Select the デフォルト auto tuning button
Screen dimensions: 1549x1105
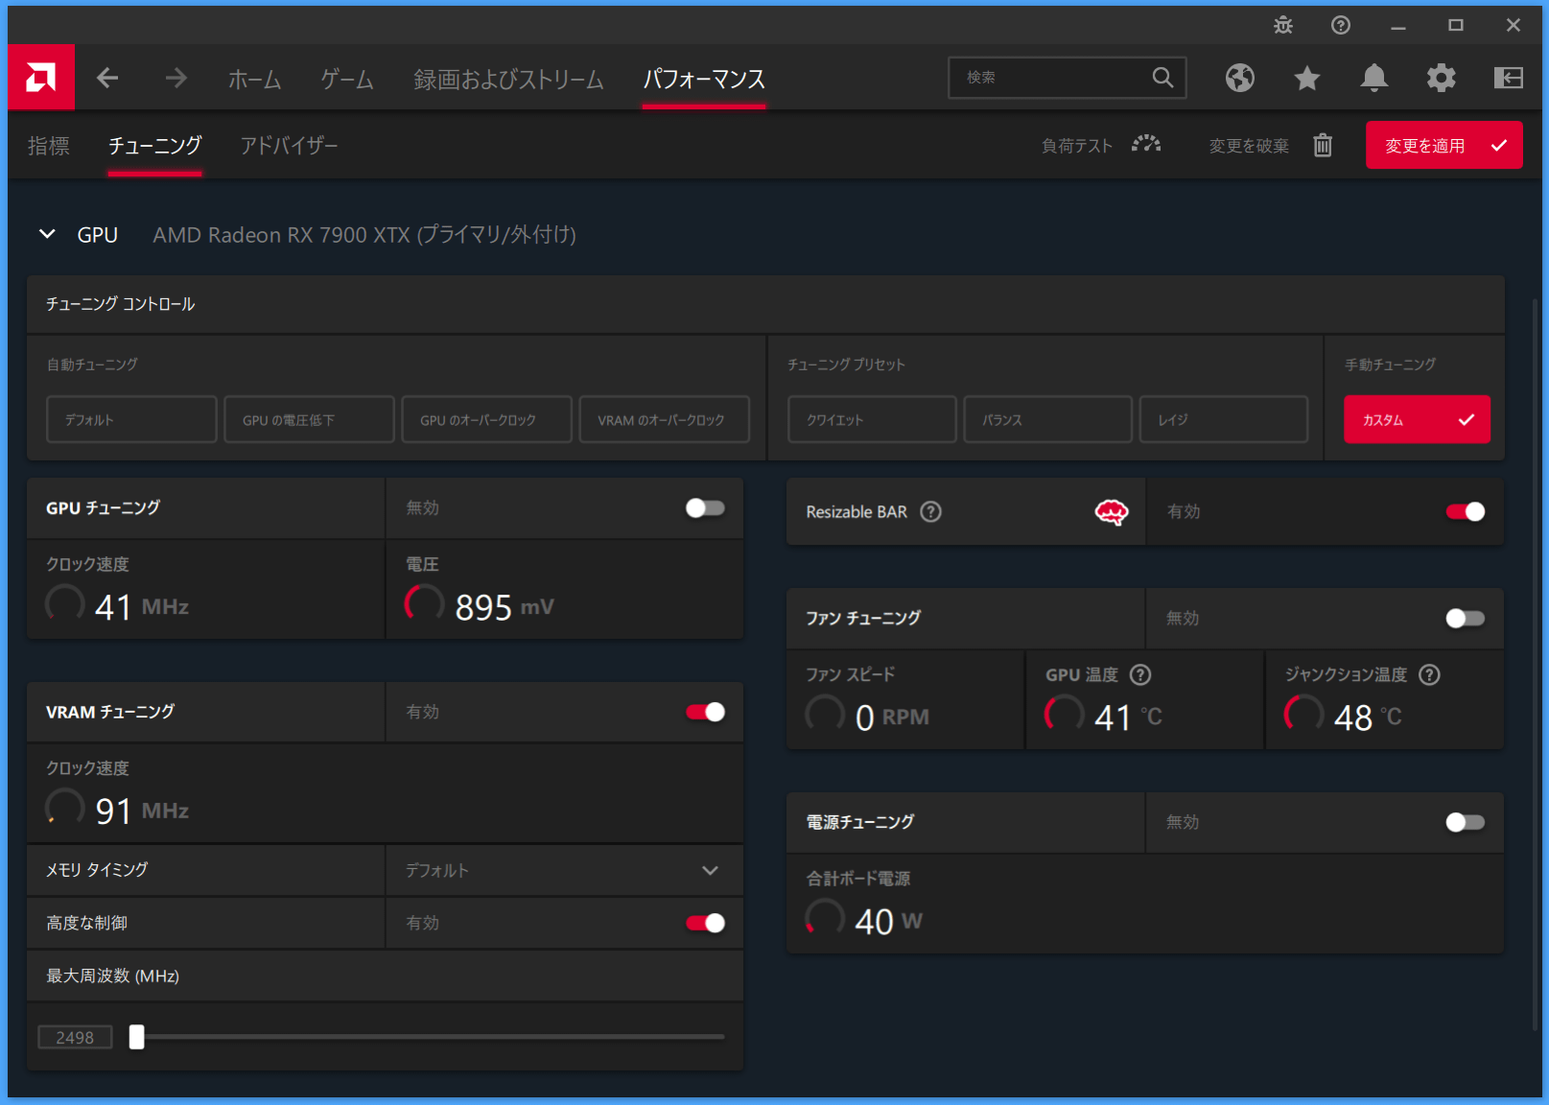pos(131,419)
